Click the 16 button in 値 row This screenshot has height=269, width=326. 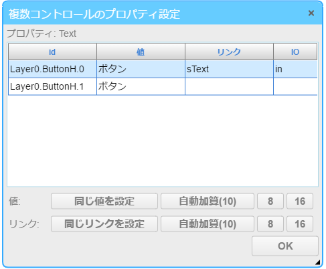300,201
